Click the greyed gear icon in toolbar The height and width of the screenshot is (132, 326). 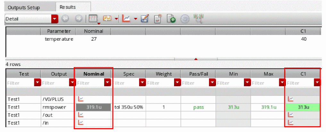point(184,19)
